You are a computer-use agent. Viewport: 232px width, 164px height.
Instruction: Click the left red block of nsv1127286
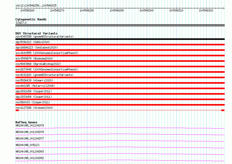click(x=17, y=110)
